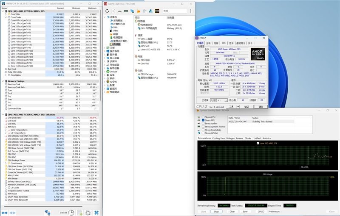Click the HWiNFO settings gear icon
Screen dimensions: 340x216
pos(88,212)
